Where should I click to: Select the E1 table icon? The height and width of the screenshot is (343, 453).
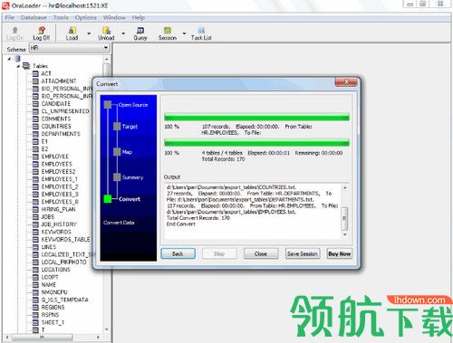(35, 141)
